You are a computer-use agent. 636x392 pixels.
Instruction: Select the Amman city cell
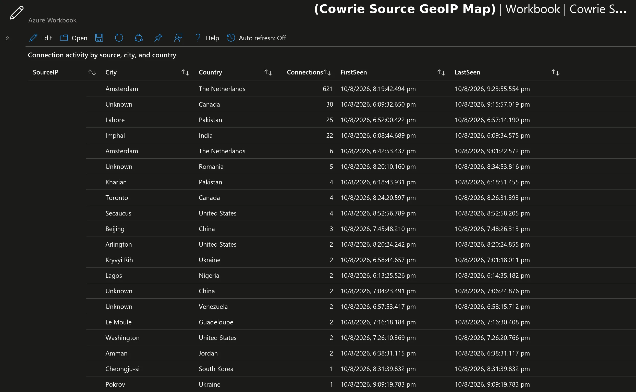pos(116,353)
